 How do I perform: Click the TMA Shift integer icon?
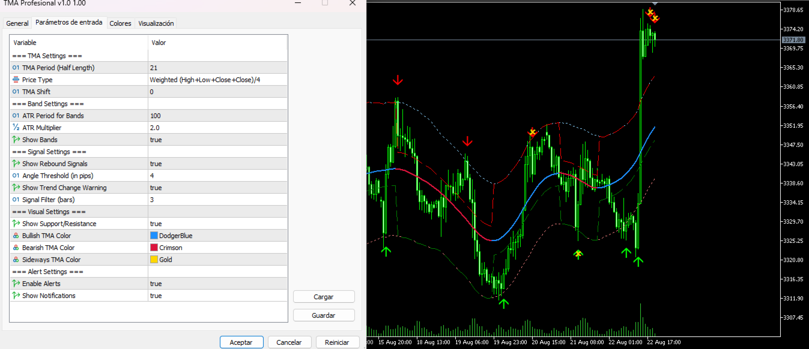tap(16, 92)
